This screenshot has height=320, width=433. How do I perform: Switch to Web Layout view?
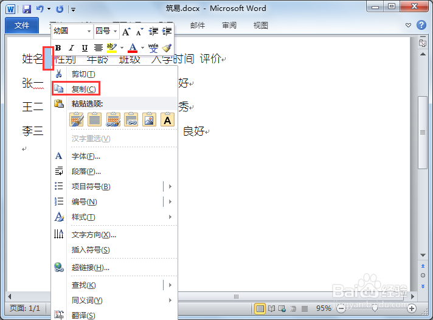tap(282, 308)
